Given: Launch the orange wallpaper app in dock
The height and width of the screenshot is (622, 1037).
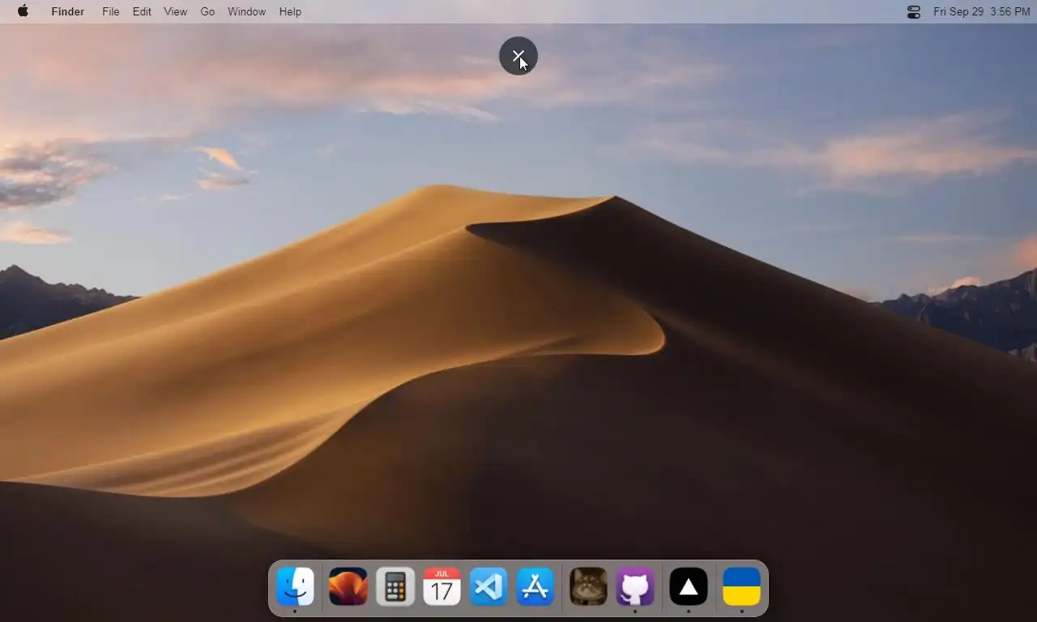Looking at the screenshot, I should pos(348,586).
